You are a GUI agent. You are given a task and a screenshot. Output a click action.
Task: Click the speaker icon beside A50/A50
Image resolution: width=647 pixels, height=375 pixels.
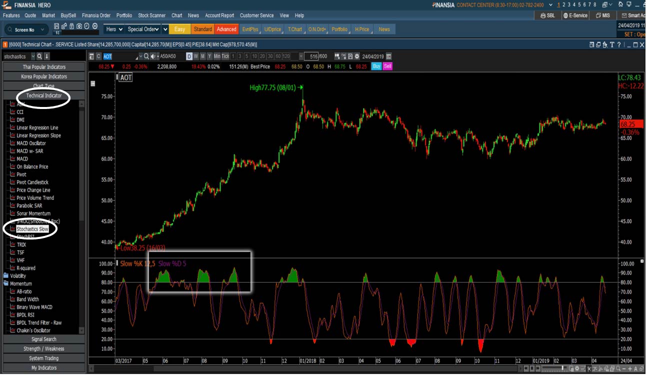[153, 56]
